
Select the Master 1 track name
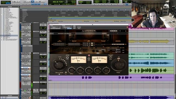tap(26, 82)
